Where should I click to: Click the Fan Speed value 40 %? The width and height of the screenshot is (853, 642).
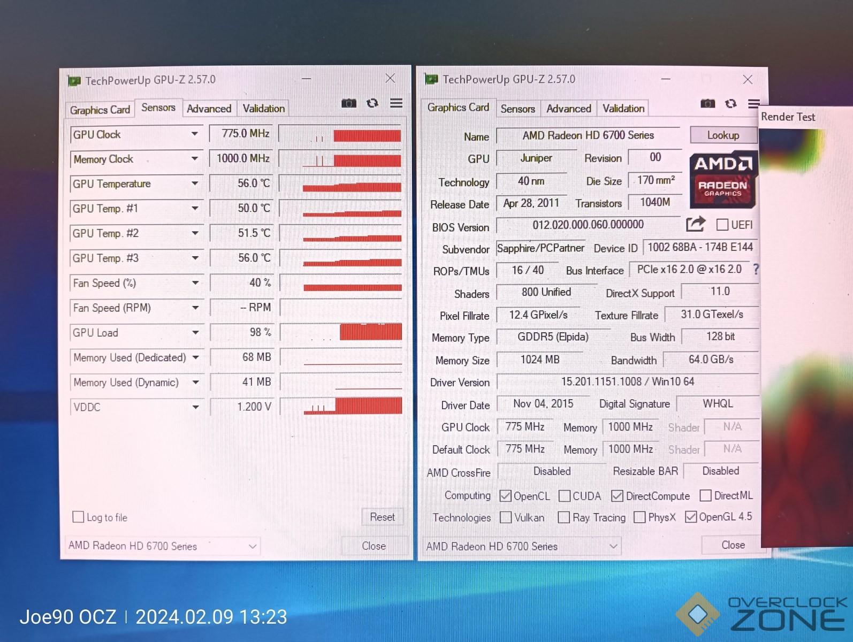[x=241, y=282]
